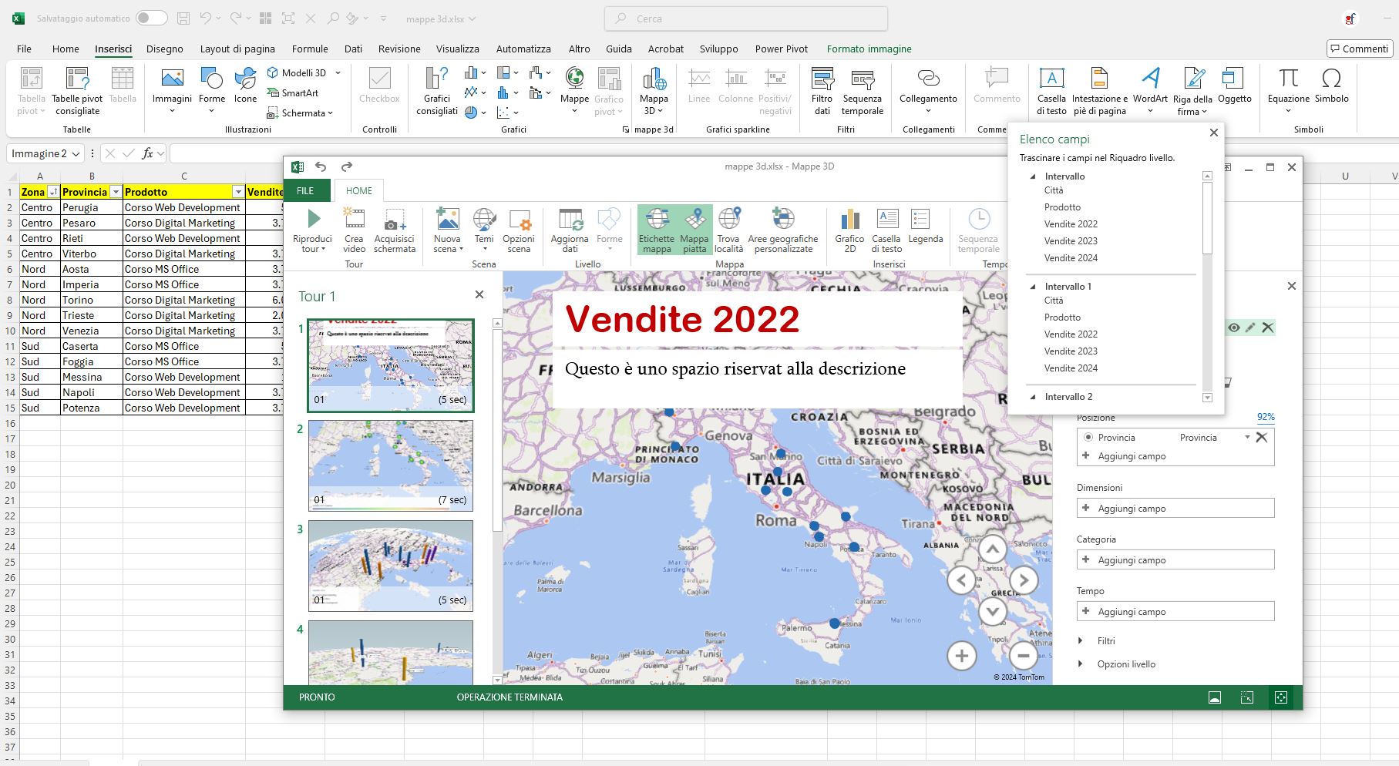1399x766 pixels.
Task: Tilt map down with down arrow
Action: (x=992, y=612)
